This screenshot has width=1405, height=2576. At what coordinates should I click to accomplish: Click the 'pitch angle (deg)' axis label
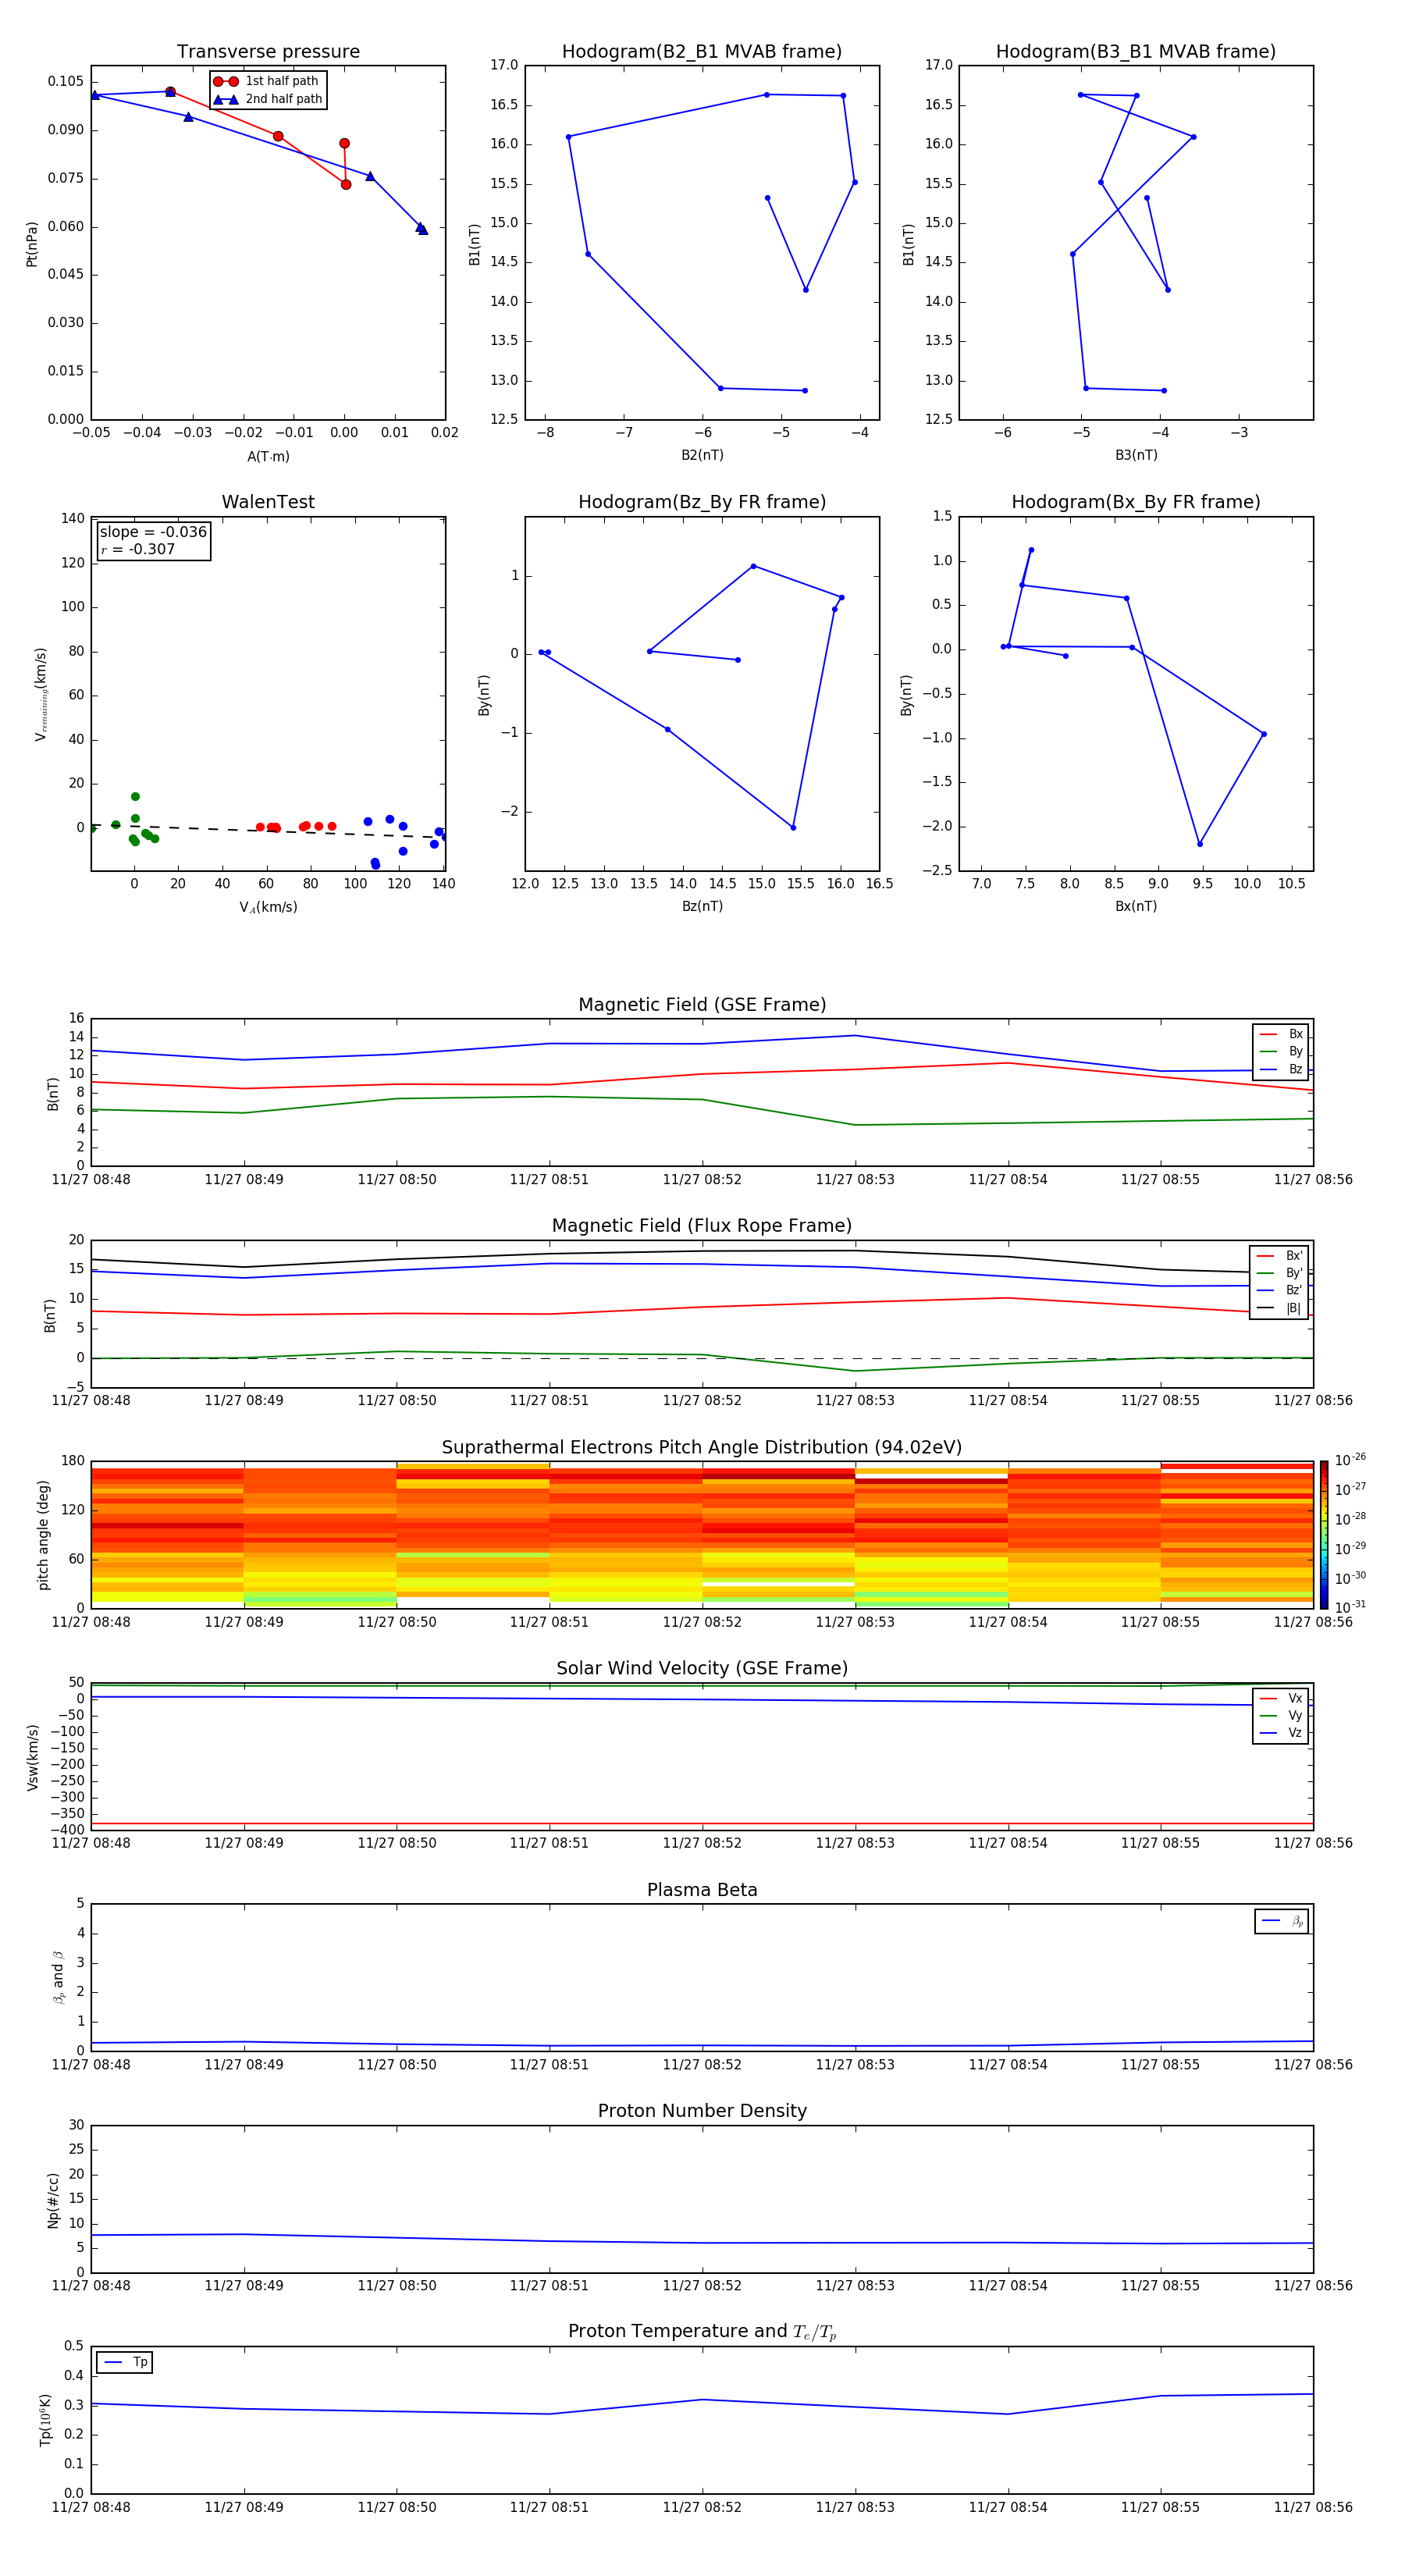point(43,1535)
